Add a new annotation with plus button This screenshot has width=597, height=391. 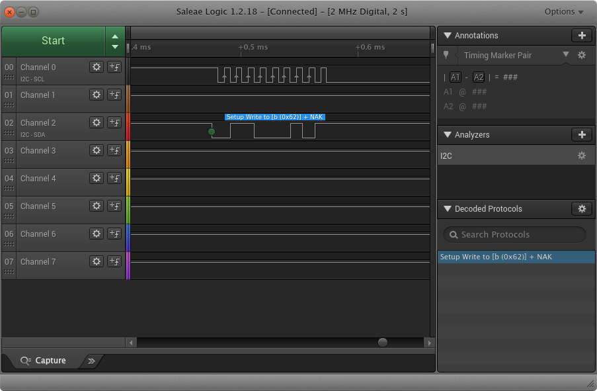(x=581, y=36)
